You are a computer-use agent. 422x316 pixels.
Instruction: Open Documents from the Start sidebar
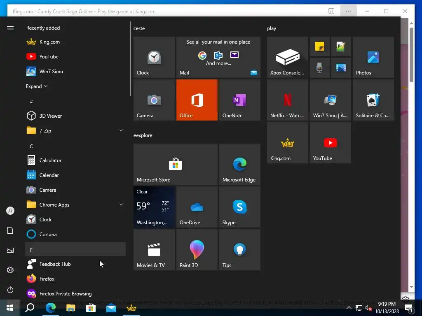pyautogui.click(x=10, y=230)
